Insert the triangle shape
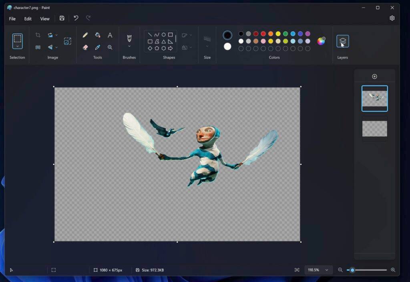 tap(164, 41)
